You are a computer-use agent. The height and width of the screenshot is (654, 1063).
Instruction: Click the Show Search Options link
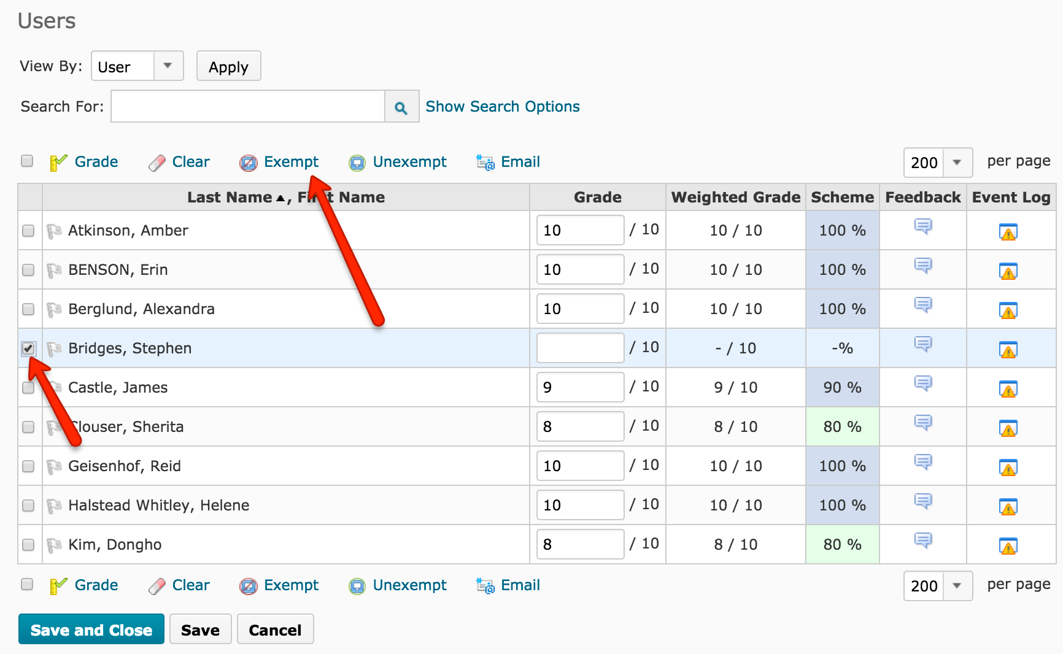click(x=502, y=106)
